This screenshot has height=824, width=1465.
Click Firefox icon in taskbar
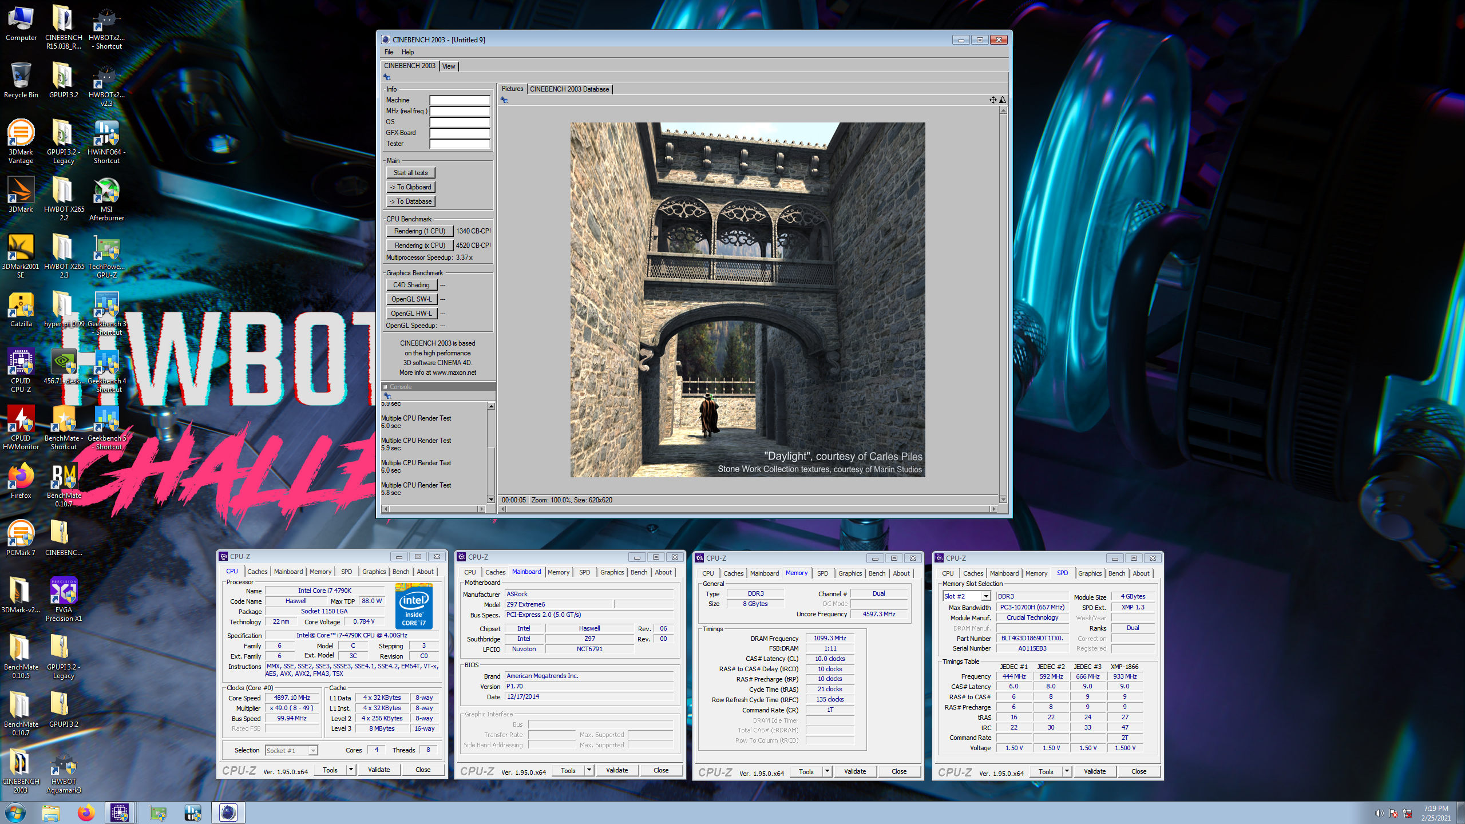86,813
